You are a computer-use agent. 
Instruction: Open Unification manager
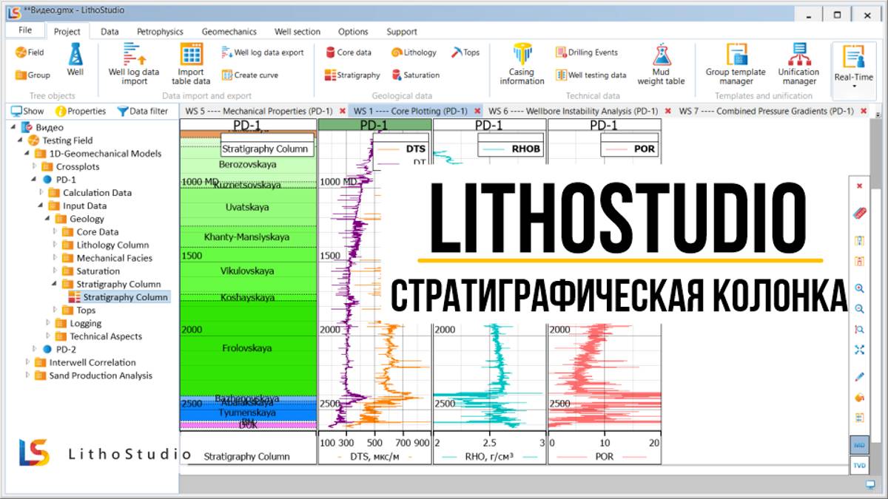tap(798, 64)
